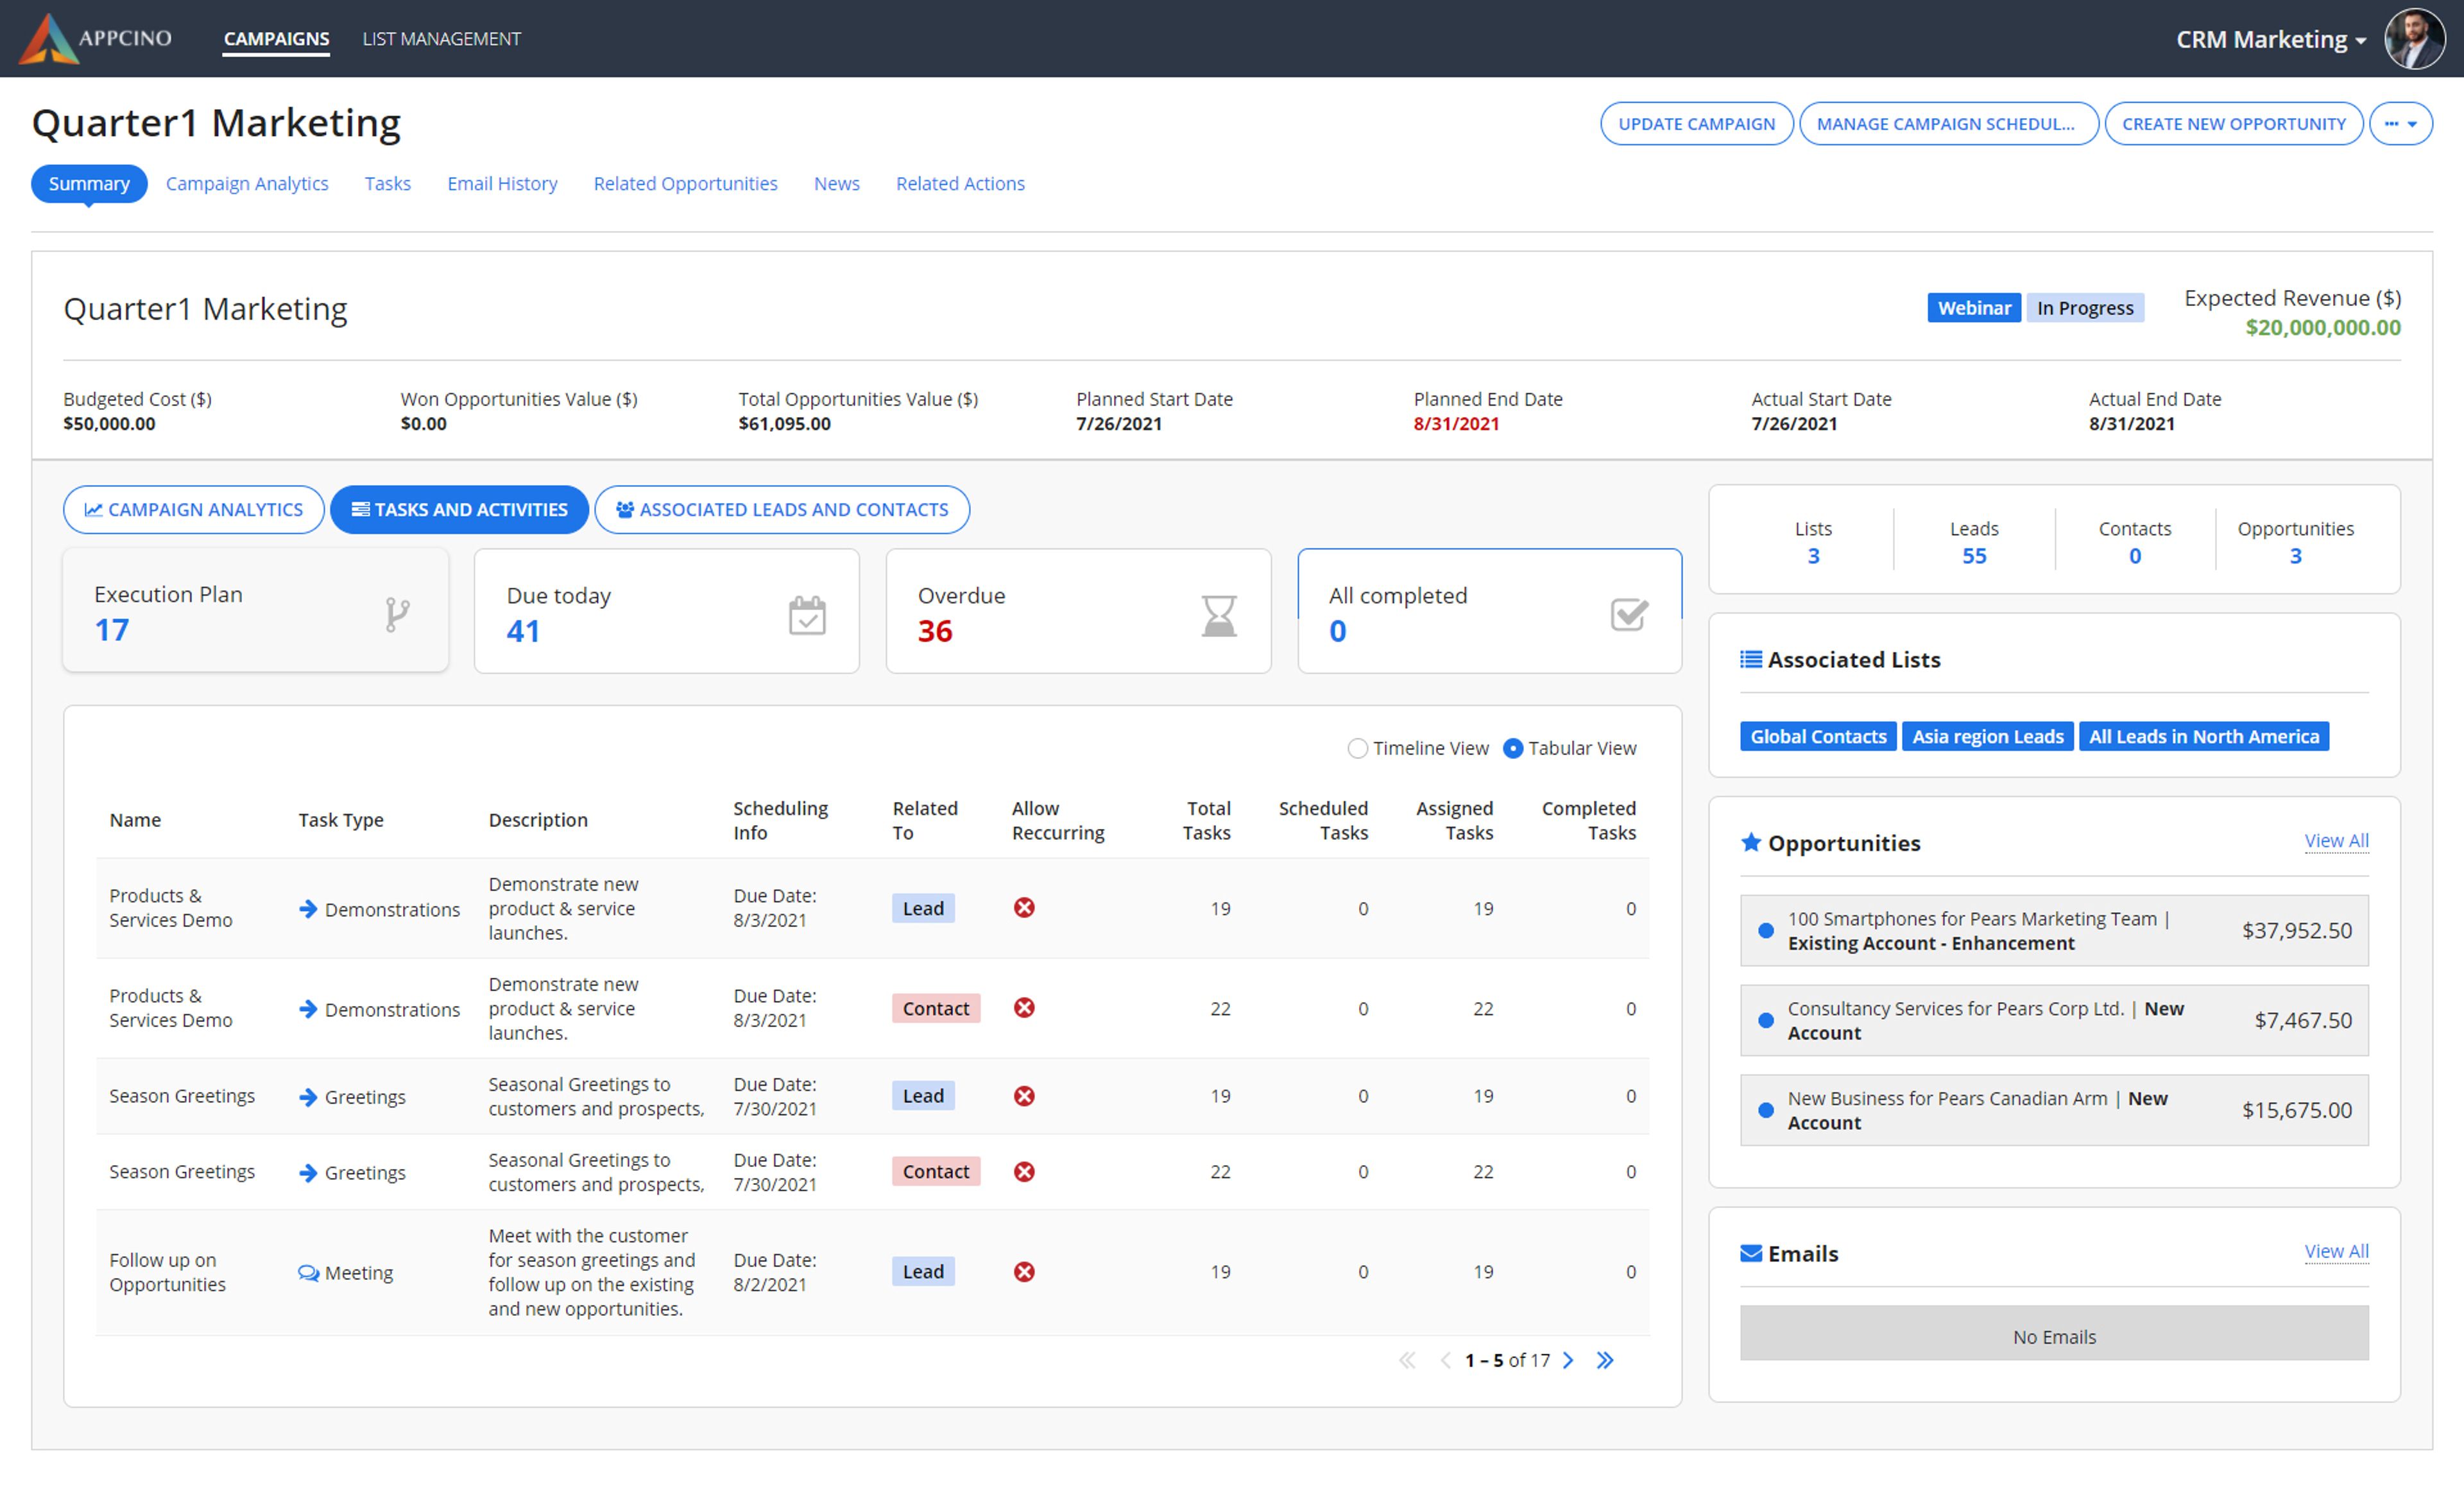Click the Appcino logo
This screenshot has width=2464, height=1491.
tap(96, 38)
